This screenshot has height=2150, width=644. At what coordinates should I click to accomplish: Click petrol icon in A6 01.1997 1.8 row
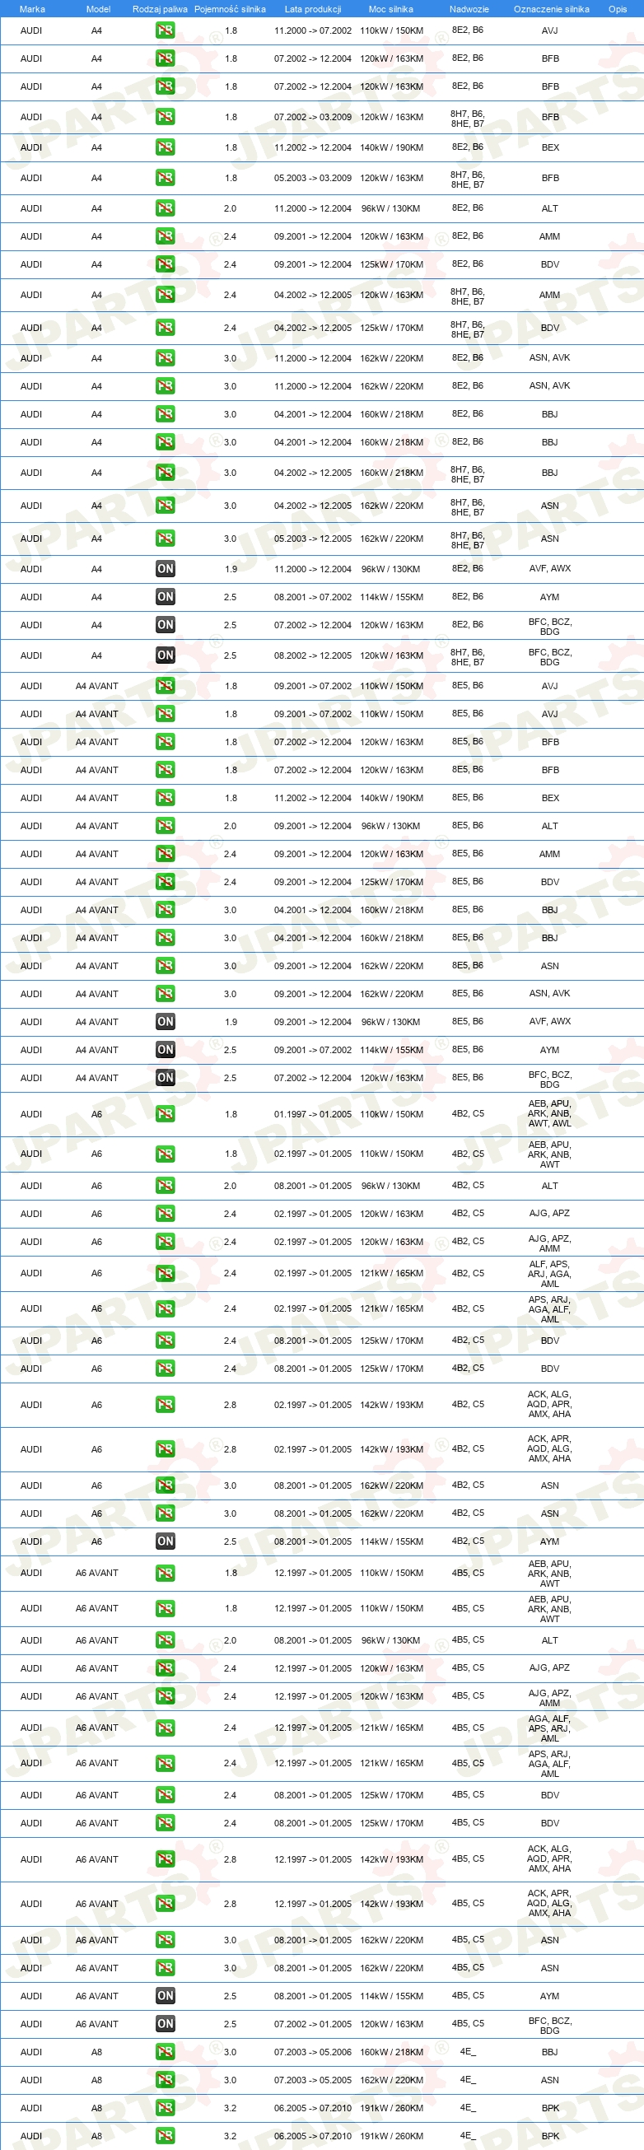tap(166, 1114)
